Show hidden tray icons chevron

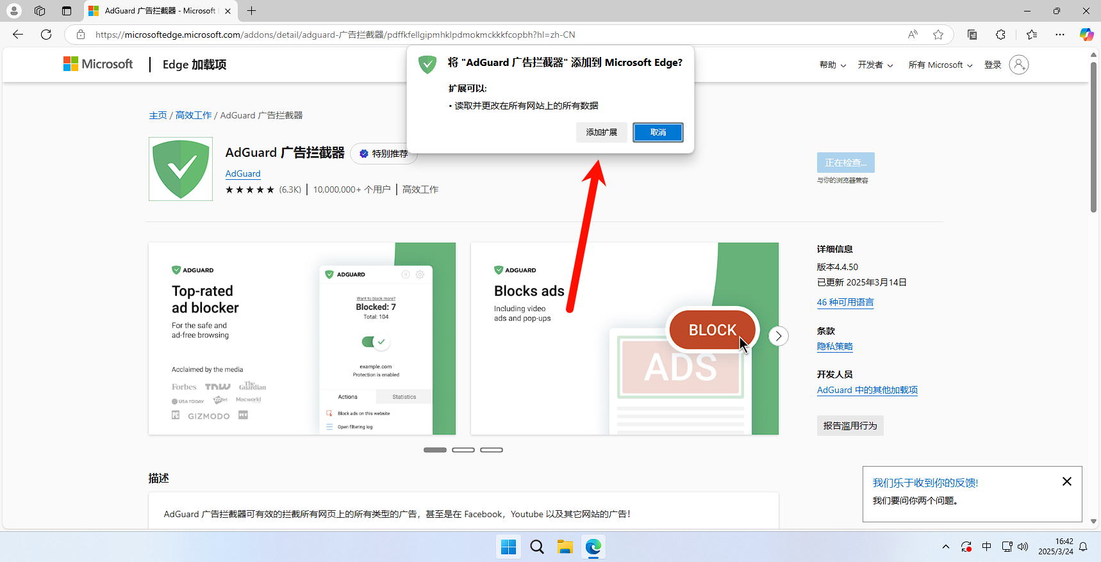[x=946, y=547]
